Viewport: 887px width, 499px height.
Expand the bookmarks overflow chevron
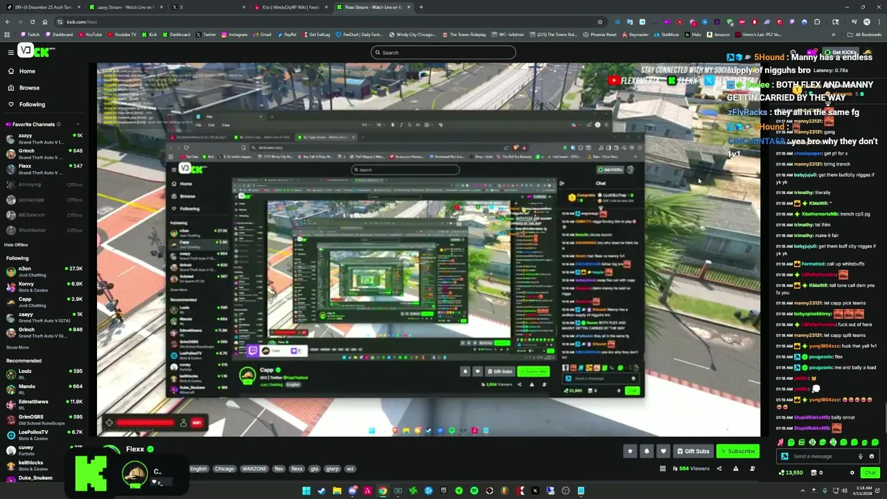834,35
